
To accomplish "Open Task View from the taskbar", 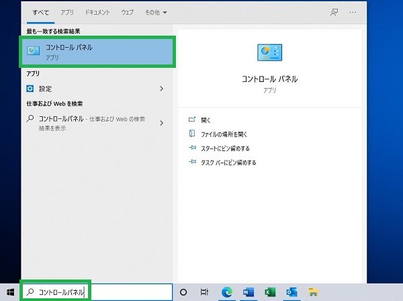I will [204, 292].
